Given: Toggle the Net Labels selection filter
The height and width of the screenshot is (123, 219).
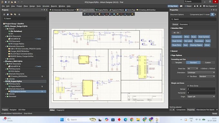Looking at the screenshot, I should 188,41.
